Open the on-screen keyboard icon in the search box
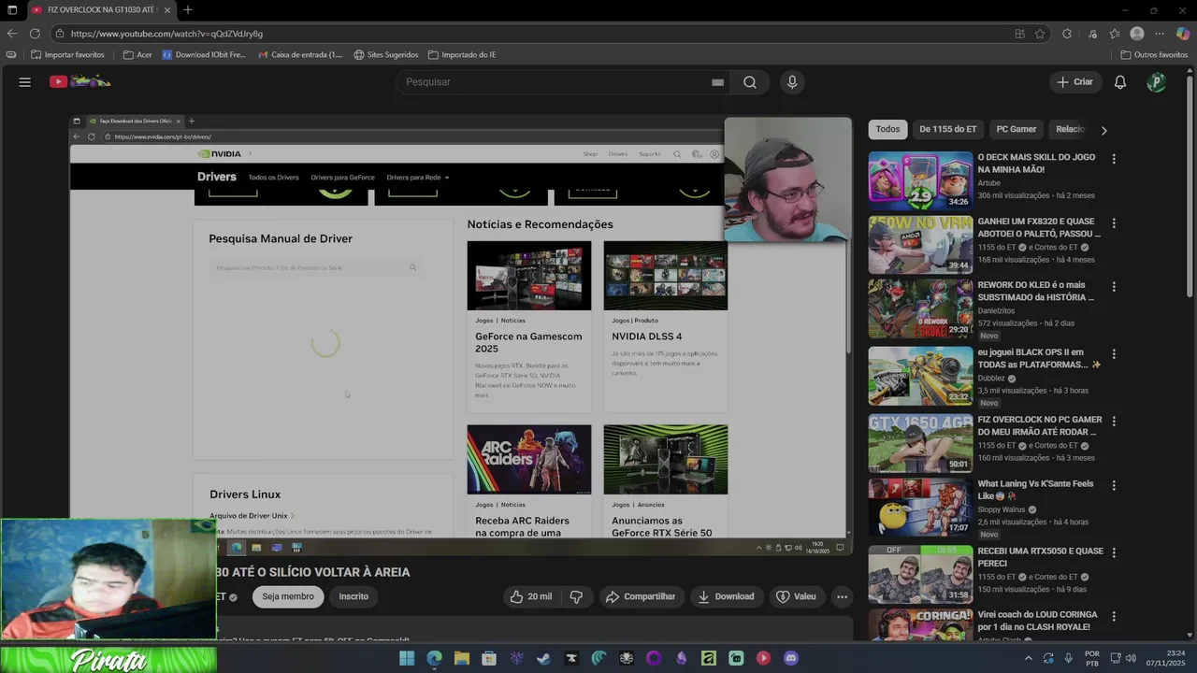This screenshot has height=673, width=1197. point(717,82)
